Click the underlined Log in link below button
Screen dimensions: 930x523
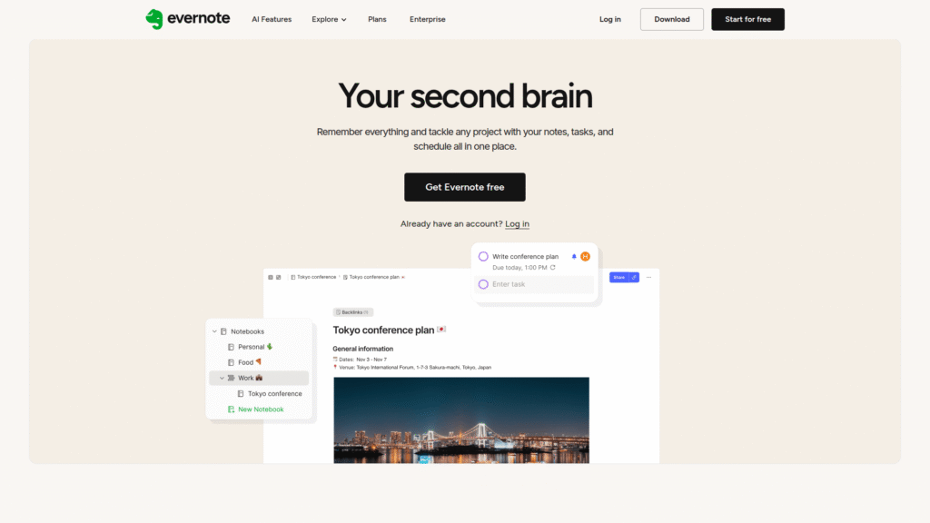tap(517, 224)
